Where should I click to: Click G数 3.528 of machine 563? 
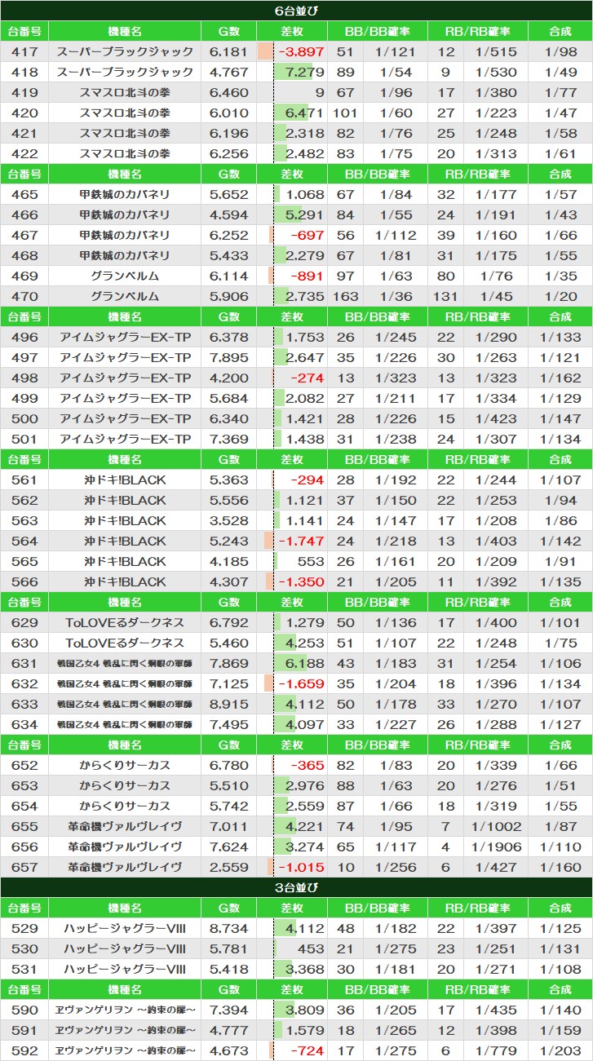click(228, 520)
